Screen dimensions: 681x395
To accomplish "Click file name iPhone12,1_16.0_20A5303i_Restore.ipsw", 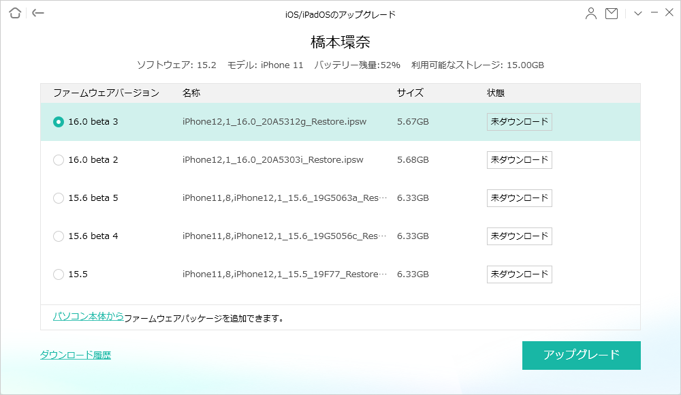I will pos(273,160).
